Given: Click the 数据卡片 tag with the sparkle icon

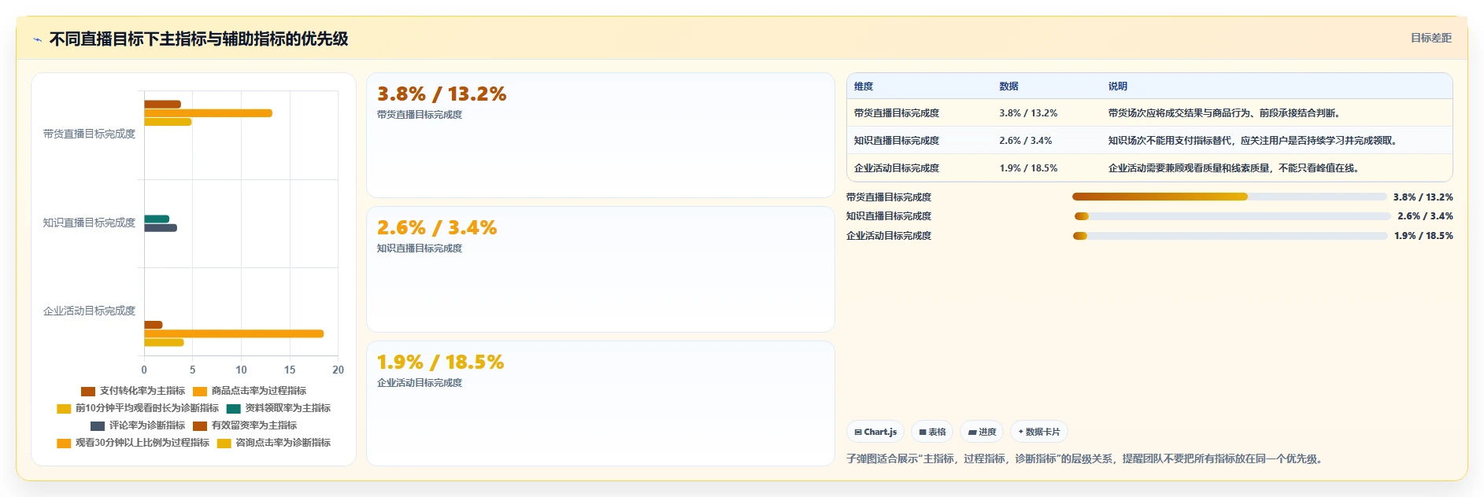Looking at the screenshot, I should 1039,432.
